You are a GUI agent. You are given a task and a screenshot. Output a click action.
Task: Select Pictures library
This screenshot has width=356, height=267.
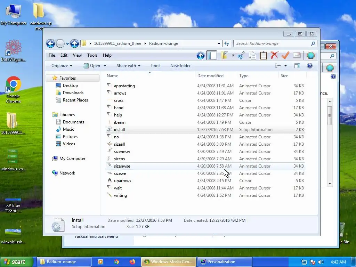click(x=70, y=136)
